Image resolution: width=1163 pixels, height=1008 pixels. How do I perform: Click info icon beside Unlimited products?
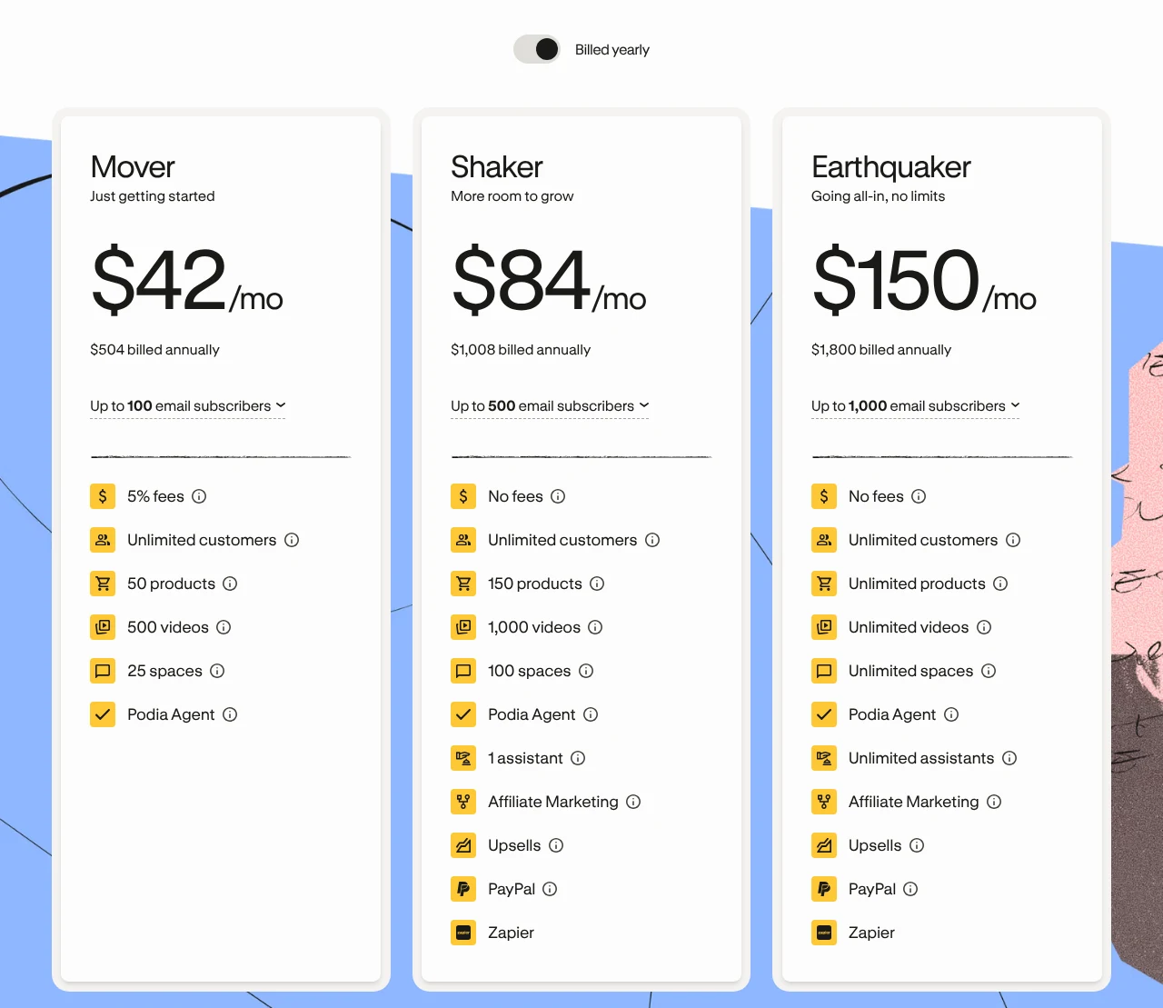(x=1000, y=584)
